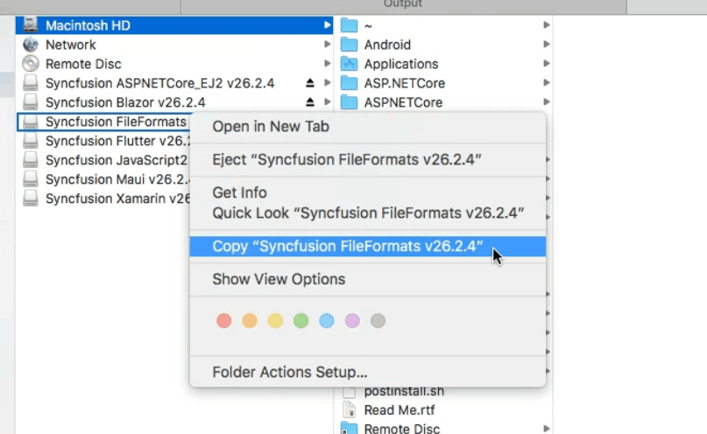The width and height of the screenshot is (707, 434).
Task: Eject Syncfusion Blazor v26.2.4 with eject icon
Action: tap(309, 102)
